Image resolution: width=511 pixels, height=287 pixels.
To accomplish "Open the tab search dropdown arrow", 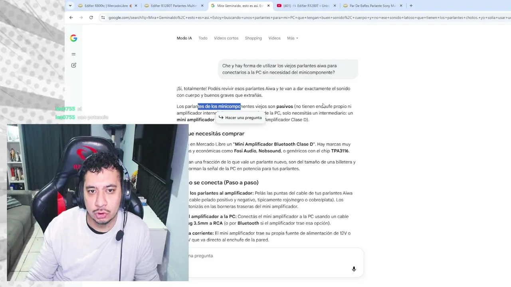I will pos(70,6).
